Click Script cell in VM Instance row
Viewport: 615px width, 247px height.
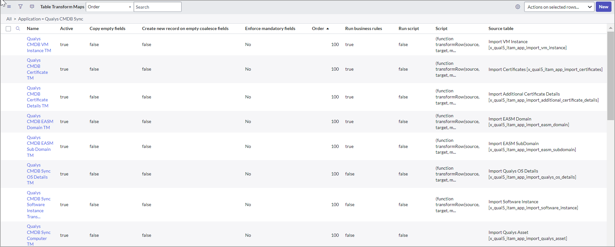click(x=457, y=44)
